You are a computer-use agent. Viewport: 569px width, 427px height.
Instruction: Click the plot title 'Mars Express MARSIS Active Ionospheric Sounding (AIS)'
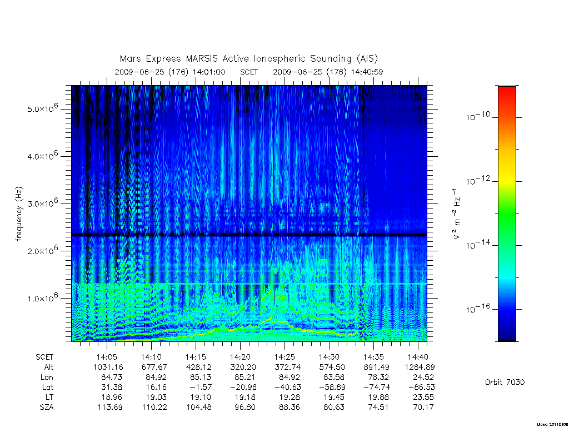coord(248,59)
